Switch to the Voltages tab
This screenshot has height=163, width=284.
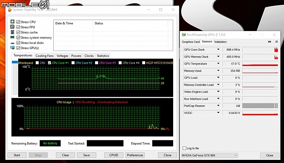pyautogui.click(x=62, y=56)
